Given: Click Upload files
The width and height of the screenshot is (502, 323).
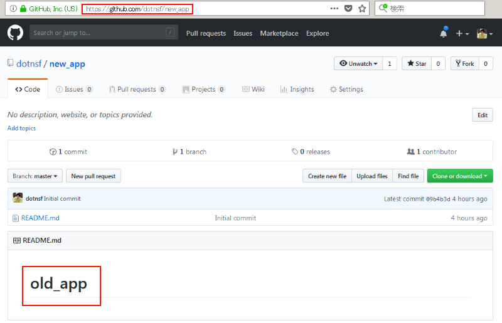Looking at the screenshot, I should [372, 176].
